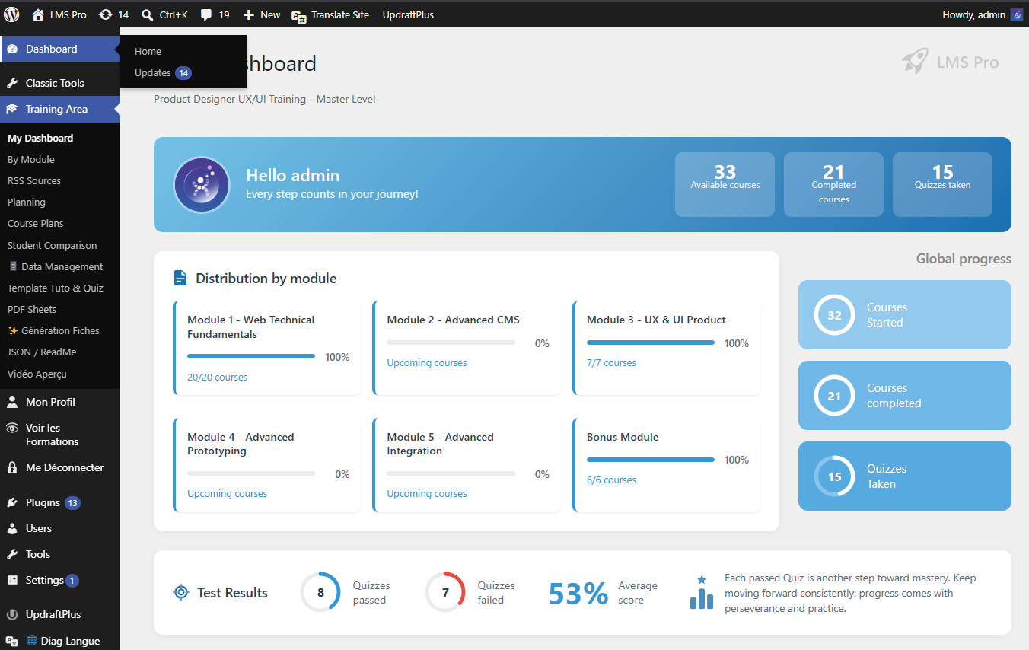The image size is (1029, 650).
Task: Click the plus New icon
Action: [x=248, y=14]
